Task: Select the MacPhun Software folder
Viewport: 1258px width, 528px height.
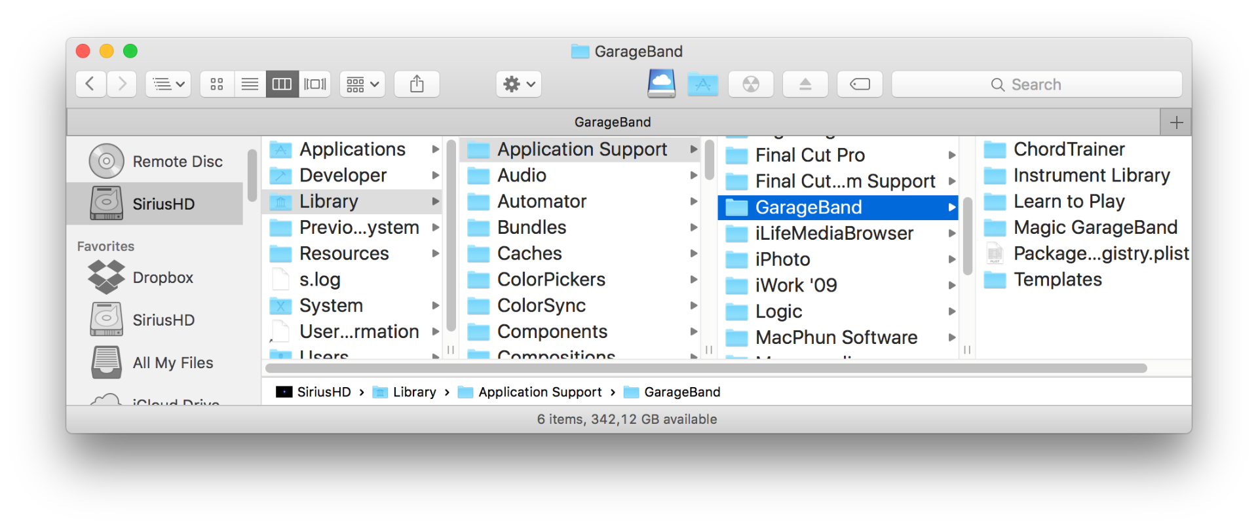Action: (x=838, y=337)
